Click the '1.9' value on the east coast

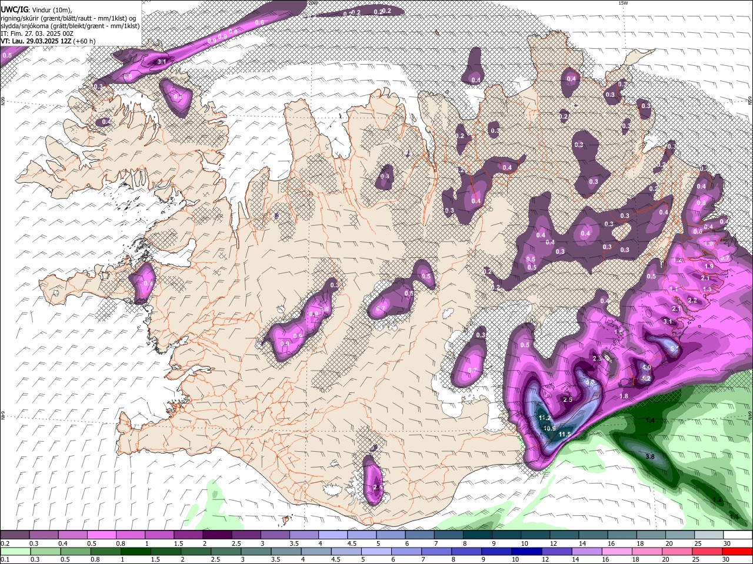coord(709,266)
